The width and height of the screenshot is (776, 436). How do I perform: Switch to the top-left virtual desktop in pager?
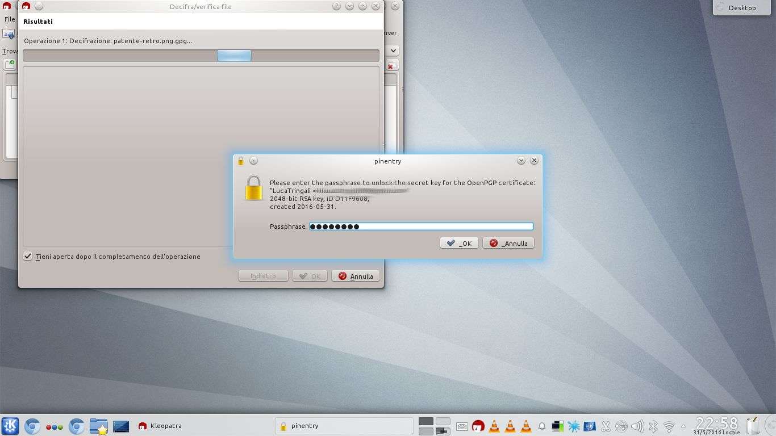tap(426, 421)
